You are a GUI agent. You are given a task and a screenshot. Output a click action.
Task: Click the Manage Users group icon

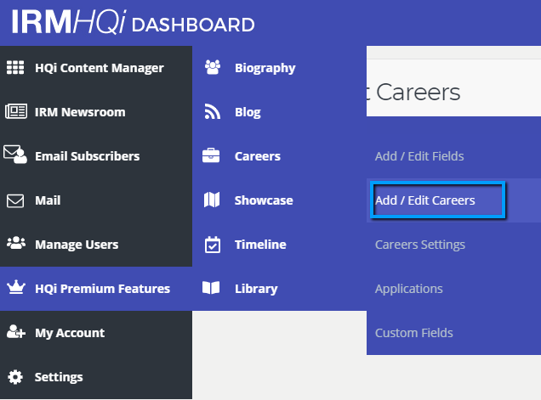click(16, 243)
